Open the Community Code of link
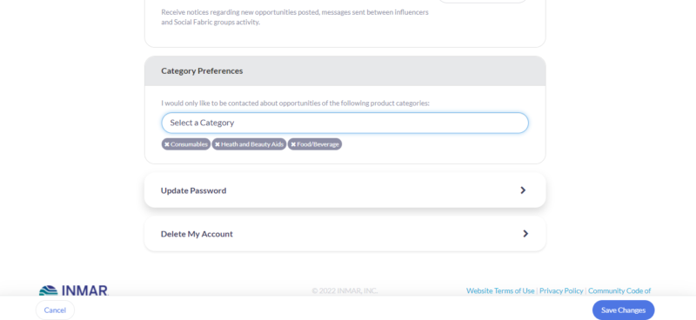Image resolution: width=696 pixels, height=320 pixels. (619, 290)
